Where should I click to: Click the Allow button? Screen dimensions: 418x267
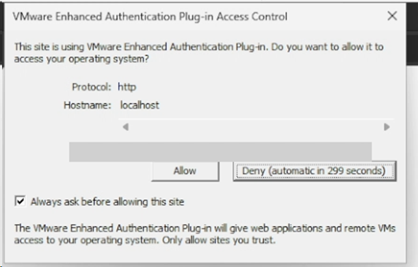(185, 171)
